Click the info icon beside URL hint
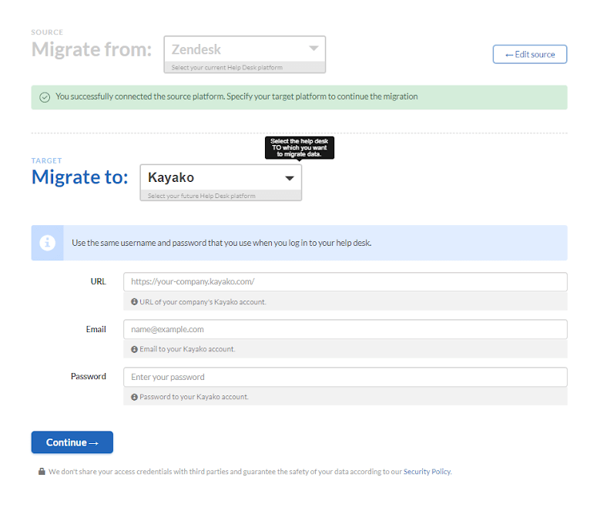 coord(134,302)
